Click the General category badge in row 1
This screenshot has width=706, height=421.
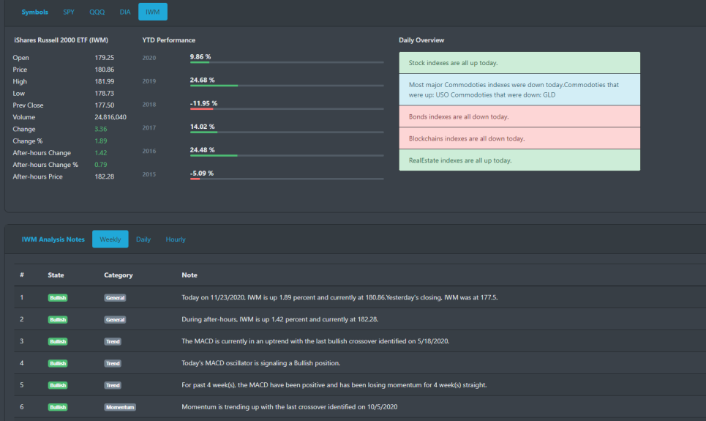coord(116,298)
